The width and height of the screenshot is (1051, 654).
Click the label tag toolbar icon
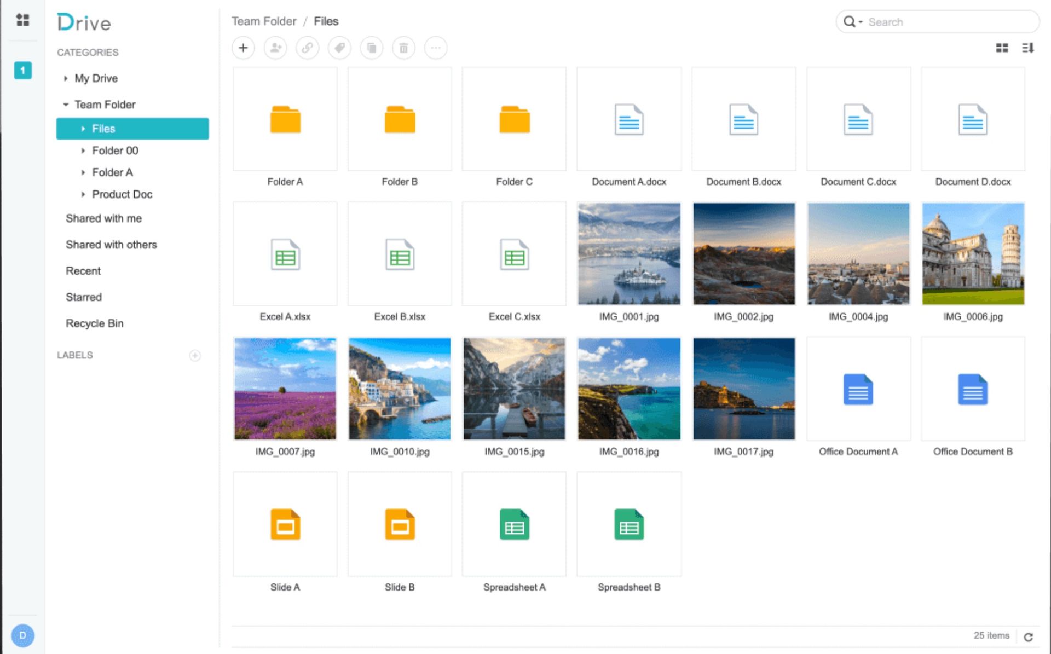339,48
